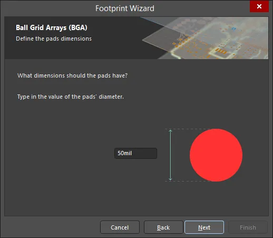Click the greyed-out Finish button

[x=248, y=227]
